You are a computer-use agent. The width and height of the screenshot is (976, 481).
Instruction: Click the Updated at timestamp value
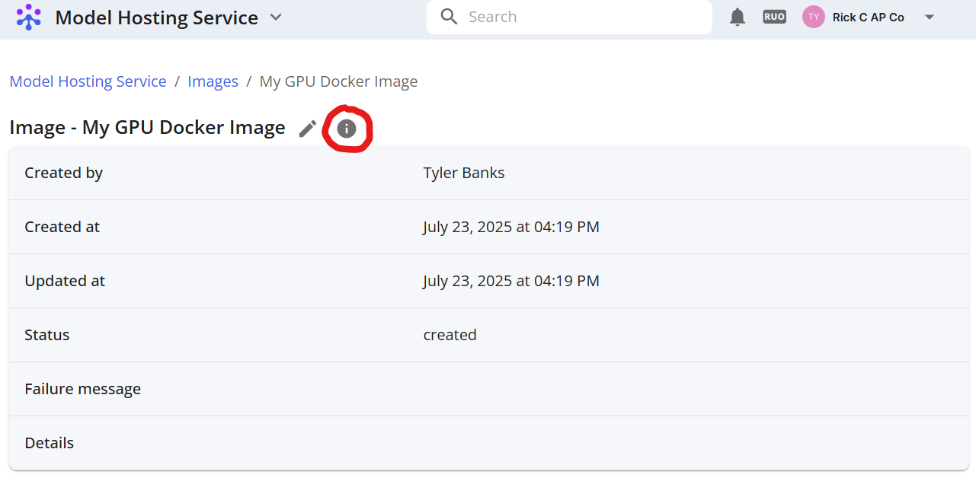[511, 281]
